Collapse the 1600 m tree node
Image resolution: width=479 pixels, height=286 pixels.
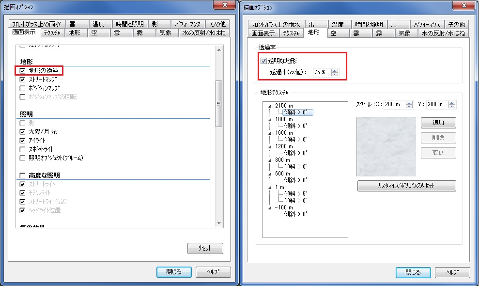[x=269, y=133]
